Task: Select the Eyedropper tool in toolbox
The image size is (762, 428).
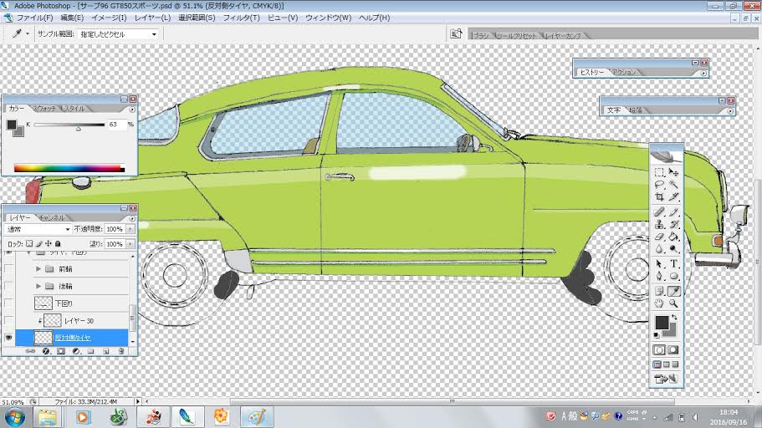Action: click(673, 291)
